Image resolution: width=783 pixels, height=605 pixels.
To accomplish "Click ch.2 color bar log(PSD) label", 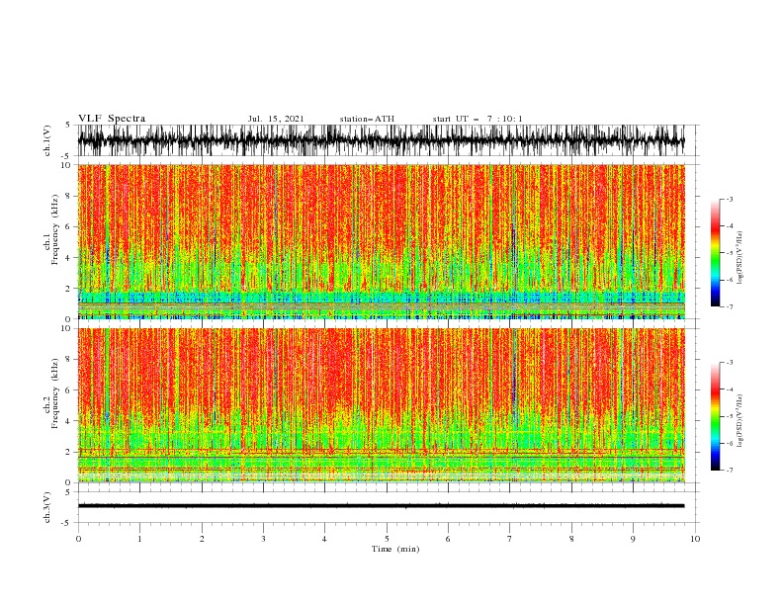I will click(x=740, y=420).
